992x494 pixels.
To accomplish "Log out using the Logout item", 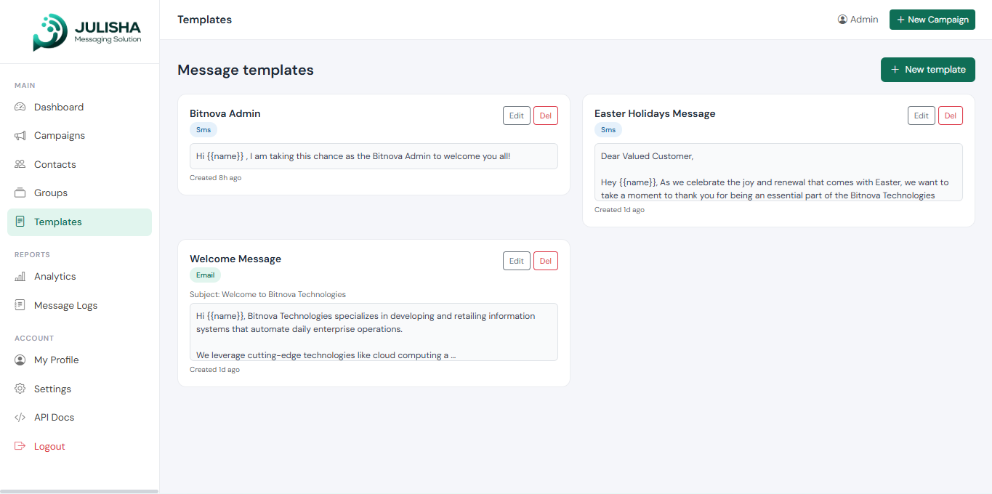I will coord(49,447).
